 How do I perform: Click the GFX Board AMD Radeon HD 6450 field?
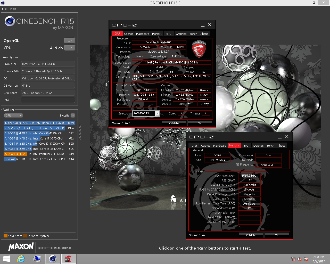(48, 93)
